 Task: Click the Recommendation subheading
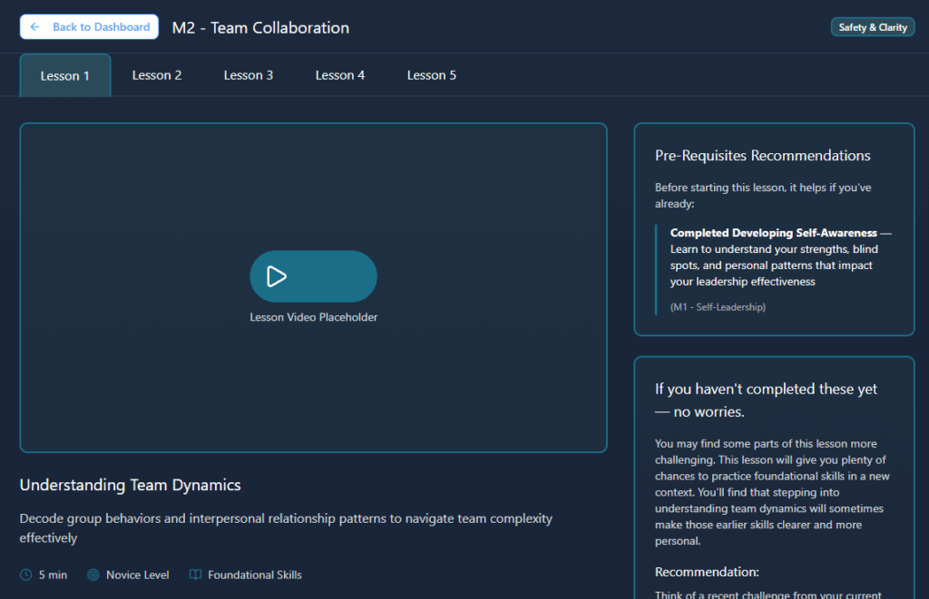click(707, 572)
